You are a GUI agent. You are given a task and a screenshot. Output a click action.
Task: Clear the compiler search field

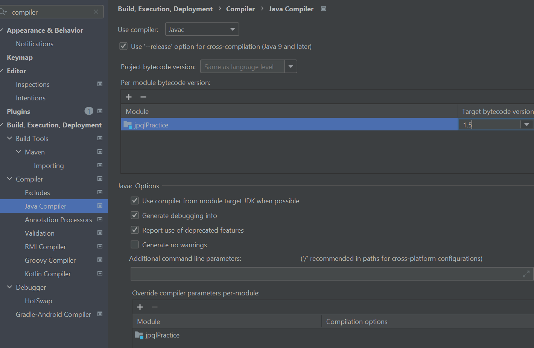pyautogui.click(x=96, y=12)
